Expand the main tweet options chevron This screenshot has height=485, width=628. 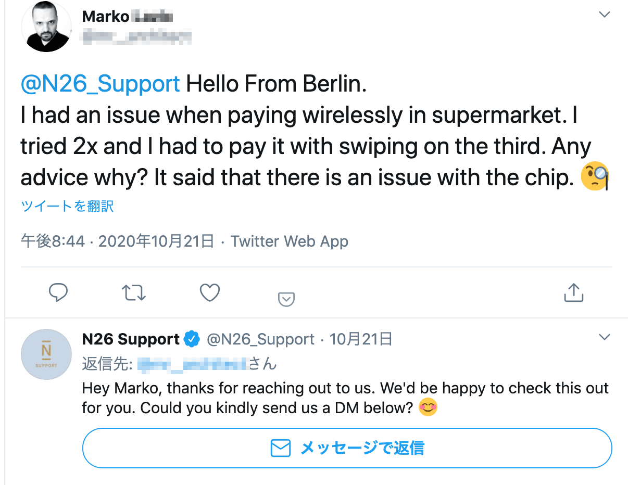click(604, 15)
